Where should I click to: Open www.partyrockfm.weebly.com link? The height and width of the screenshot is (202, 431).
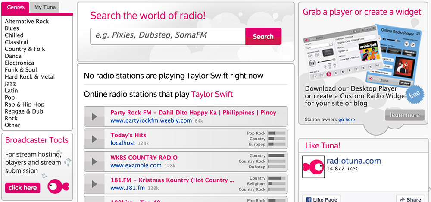pos(151,120)
